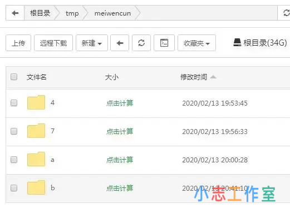
Task: Open folder icon named 4
Action: tap(36, 102)
